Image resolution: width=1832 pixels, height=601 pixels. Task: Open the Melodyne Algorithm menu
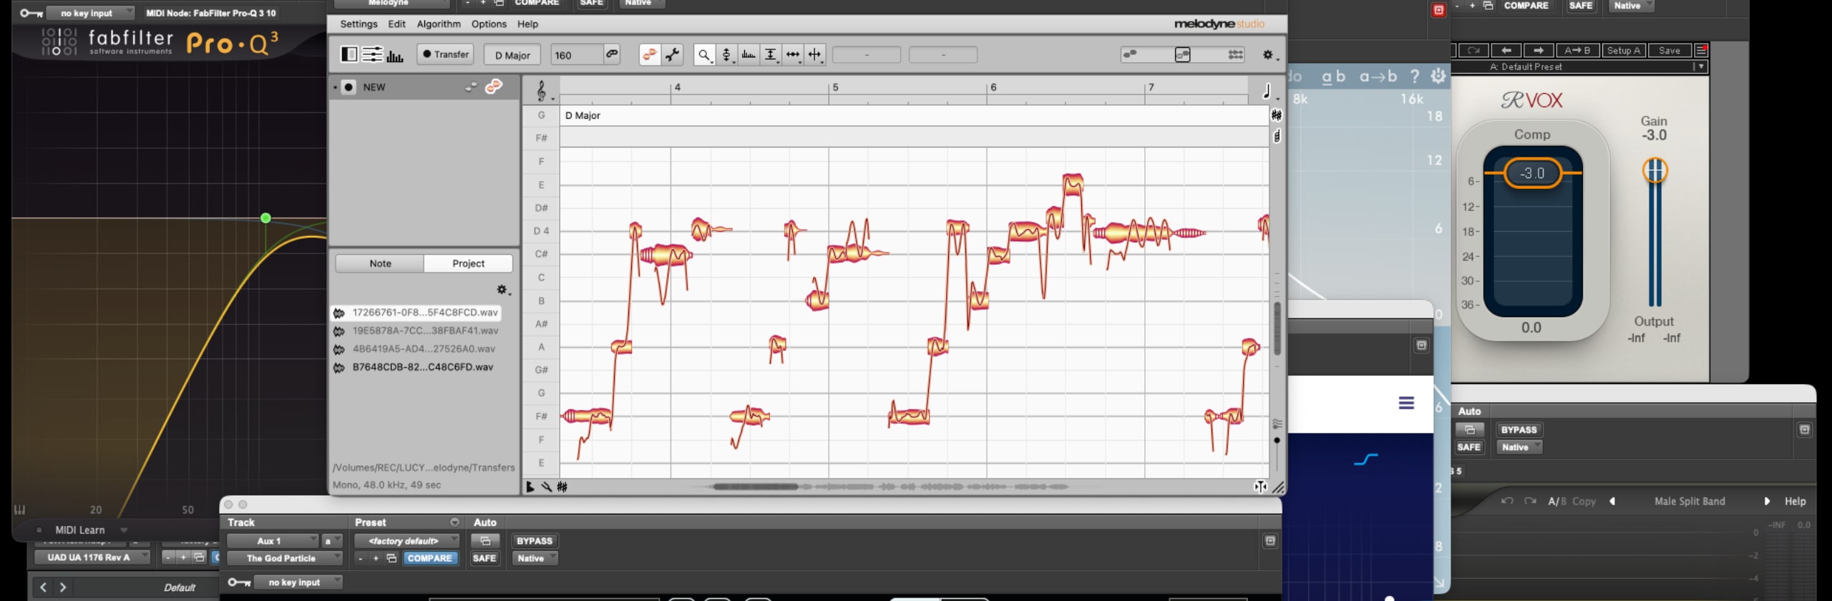439,24
